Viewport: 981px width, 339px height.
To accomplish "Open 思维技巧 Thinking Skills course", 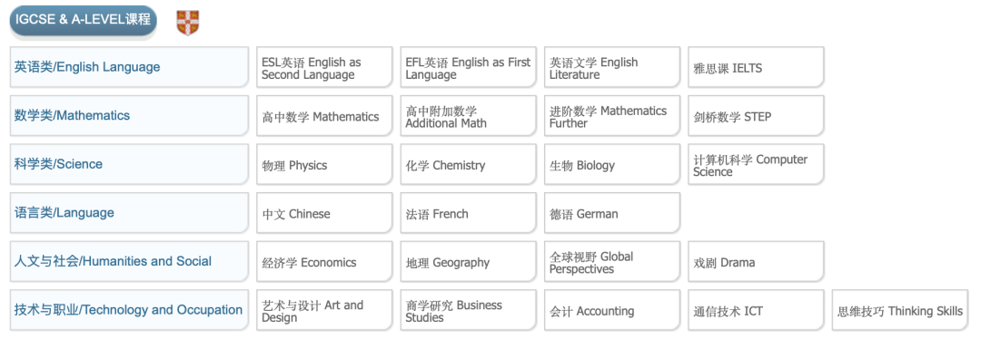I will 900,311.
